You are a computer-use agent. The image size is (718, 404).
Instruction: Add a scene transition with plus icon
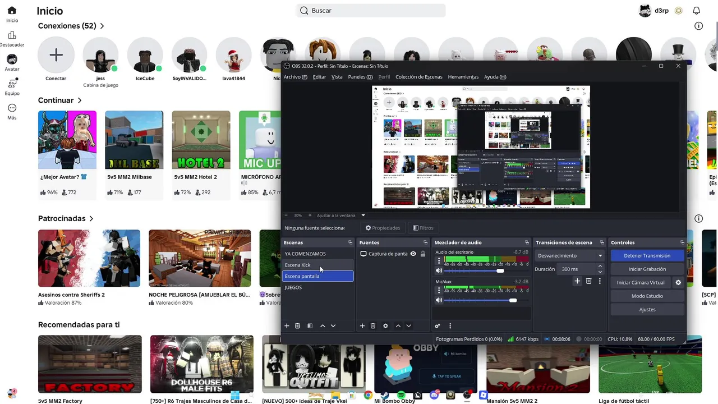(x=577, y=281)
